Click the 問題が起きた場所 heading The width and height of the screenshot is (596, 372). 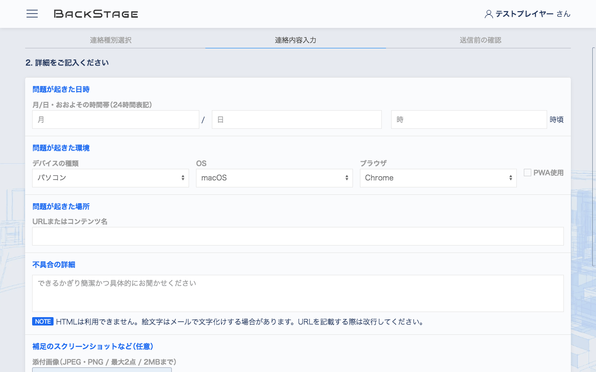61,206
